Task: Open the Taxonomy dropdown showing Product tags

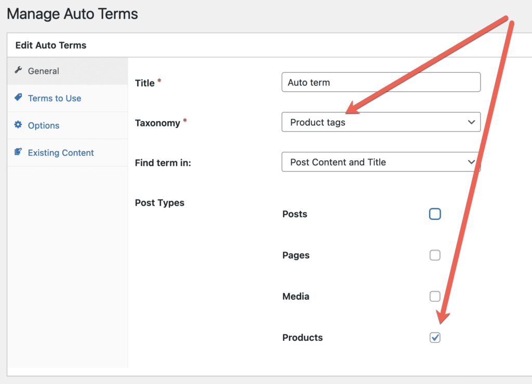Action: point(381,122)
